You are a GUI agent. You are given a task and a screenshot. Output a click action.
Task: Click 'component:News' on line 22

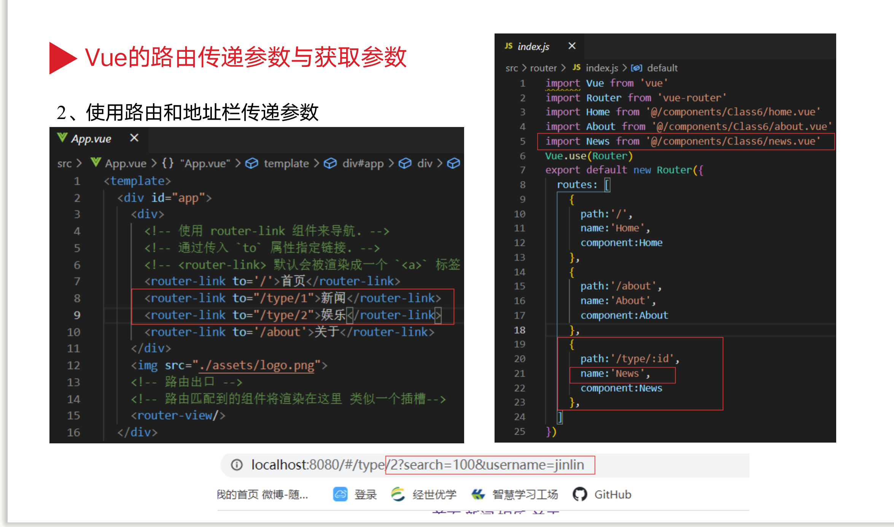coord(621,388)
